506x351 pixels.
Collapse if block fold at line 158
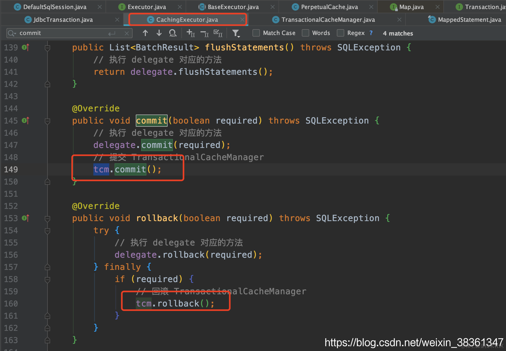[47, 279]
